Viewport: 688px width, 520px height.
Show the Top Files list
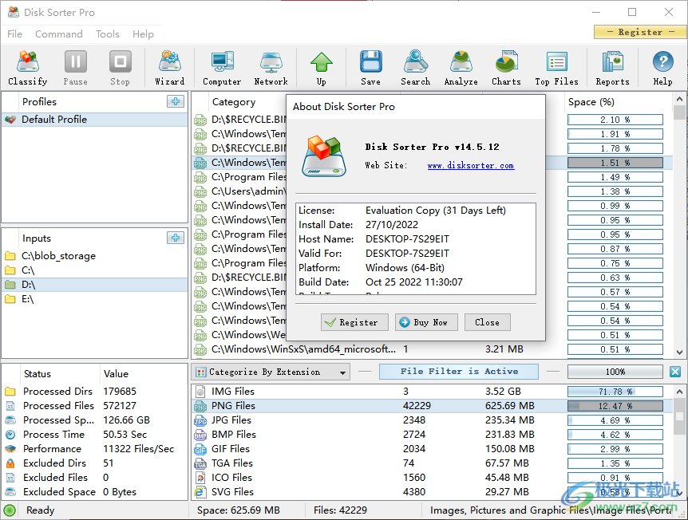click(x=557, y=68)
